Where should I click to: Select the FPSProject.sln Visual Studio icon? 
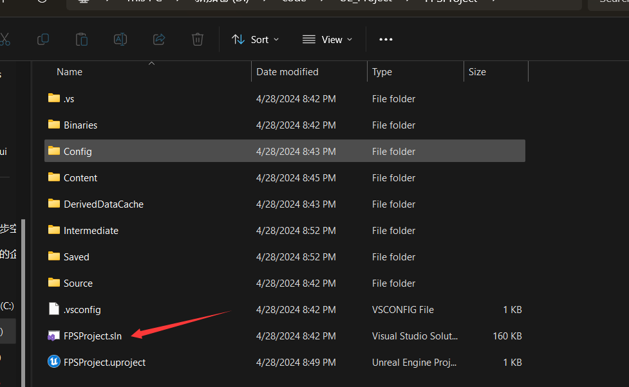(x=54, y=336)
